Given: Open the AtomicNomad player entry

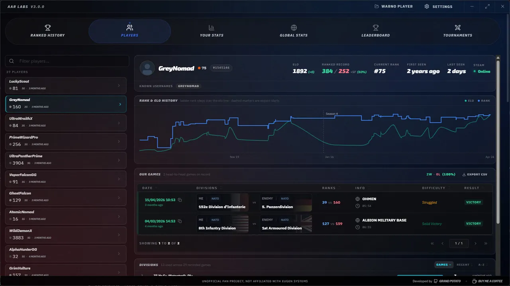Looking at the screenshot, I should 66,216.
